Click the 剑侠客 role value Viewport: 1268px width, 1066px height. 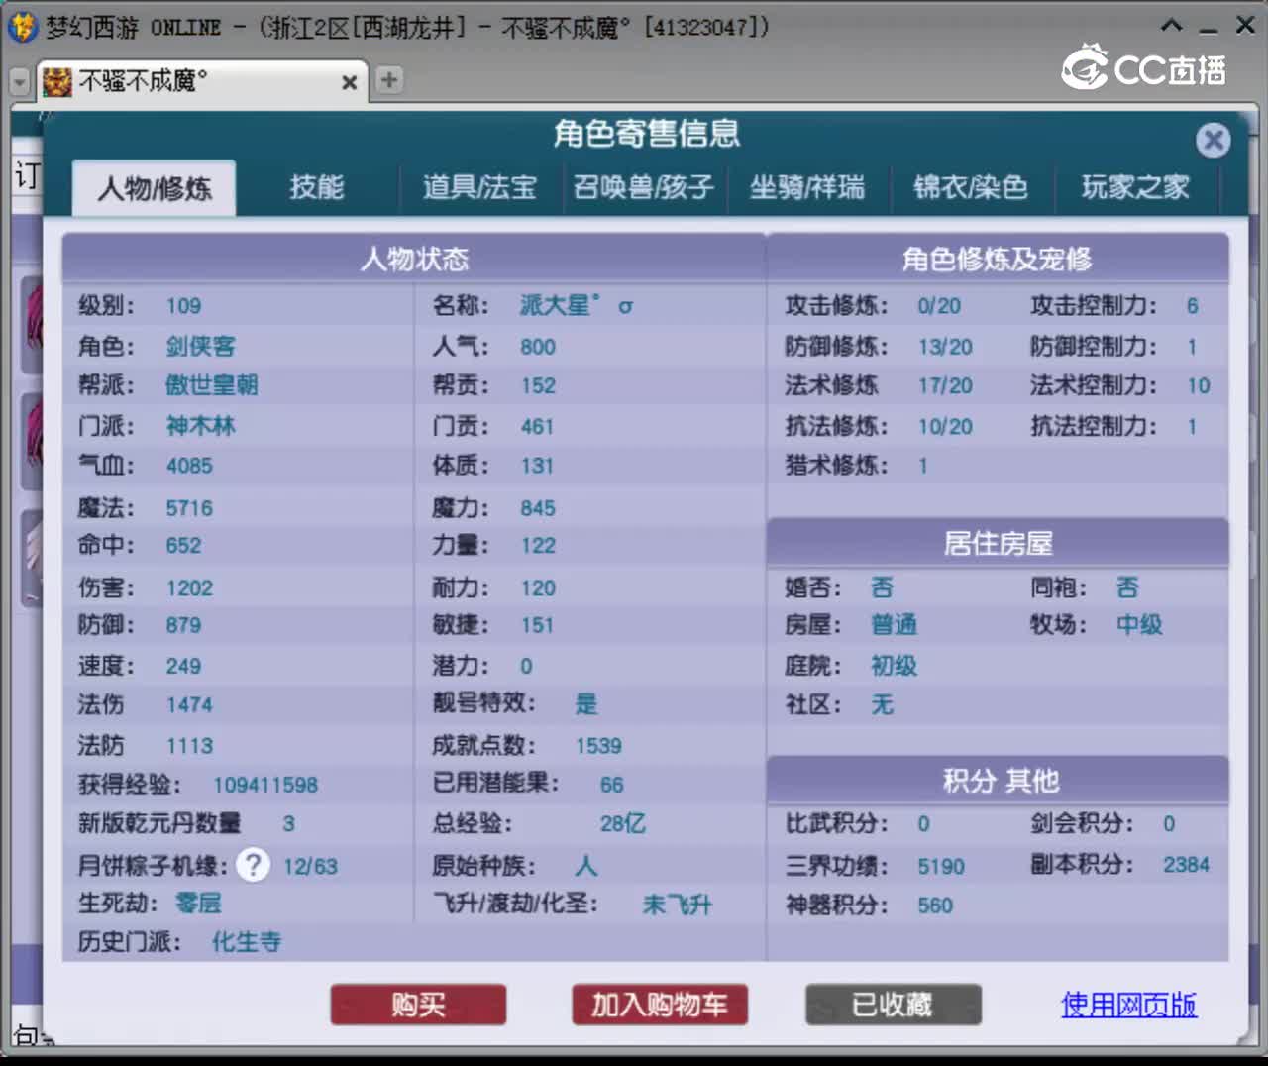pos(201,346)
